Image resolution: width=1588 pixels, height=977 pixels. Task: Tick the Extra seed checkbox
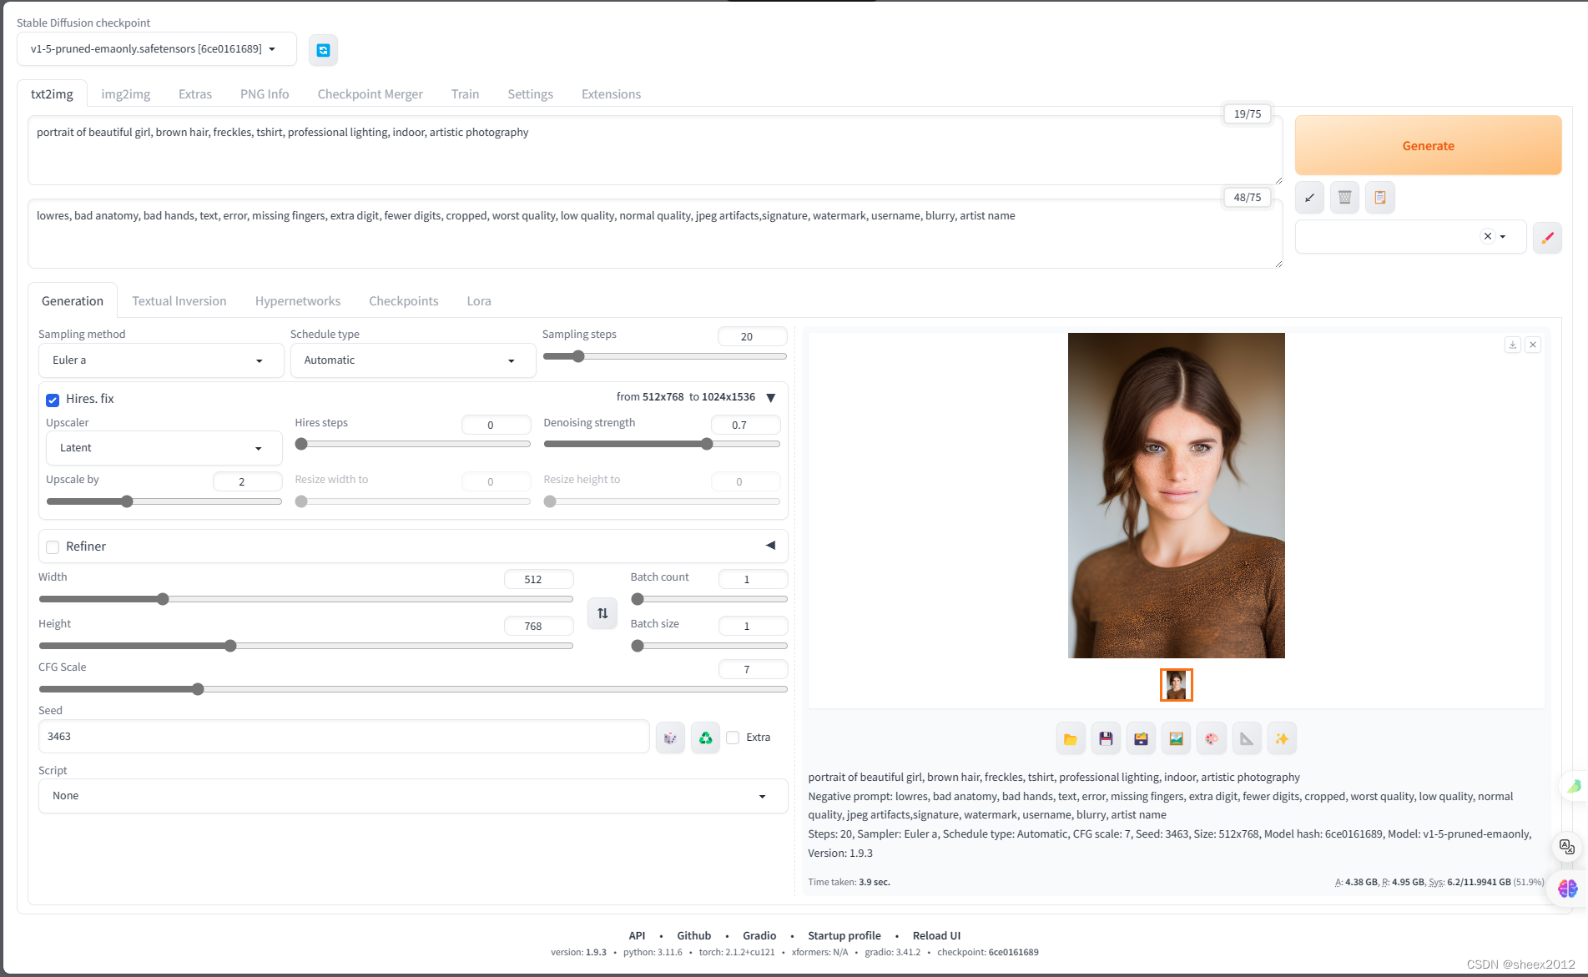coord(733,738)
